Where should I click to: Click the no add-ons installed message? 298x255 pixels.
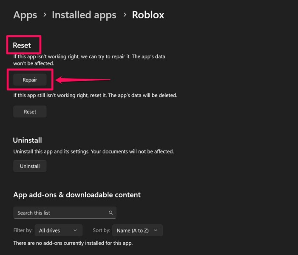point(73,243)
